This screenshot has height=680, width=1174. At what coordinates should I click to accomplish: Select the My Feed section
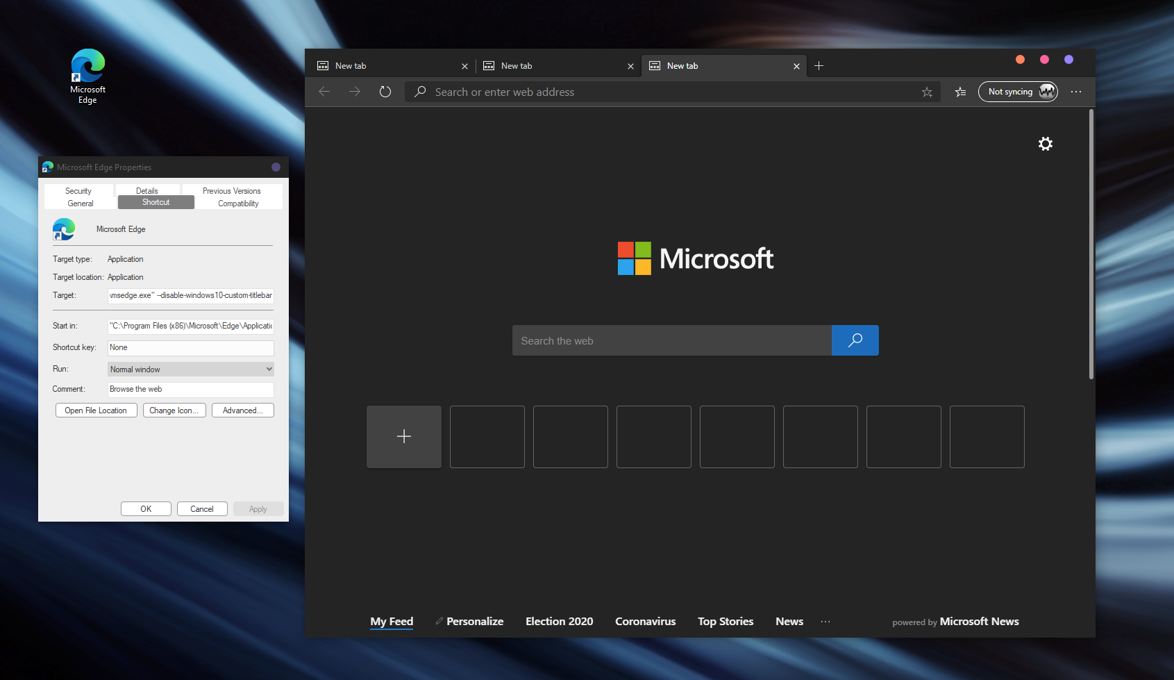point(392,622)
